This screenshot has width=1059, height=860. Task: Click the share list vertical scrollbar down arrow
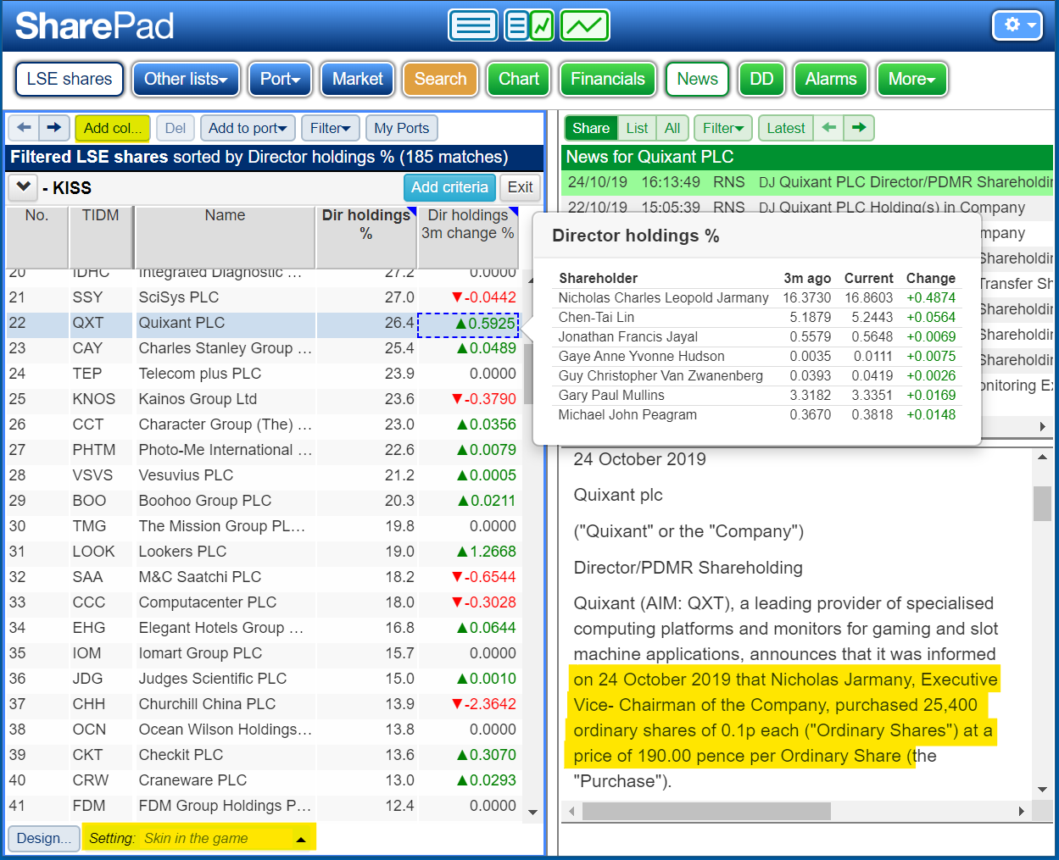click(x=533, y=813)
